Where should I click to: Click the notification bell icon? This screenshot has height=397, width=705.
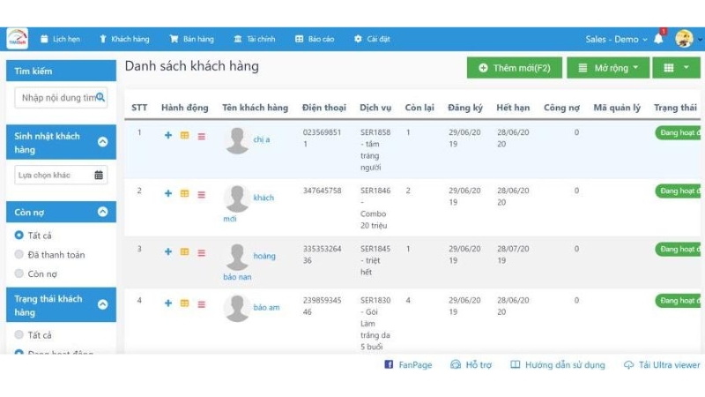[658, 39]
